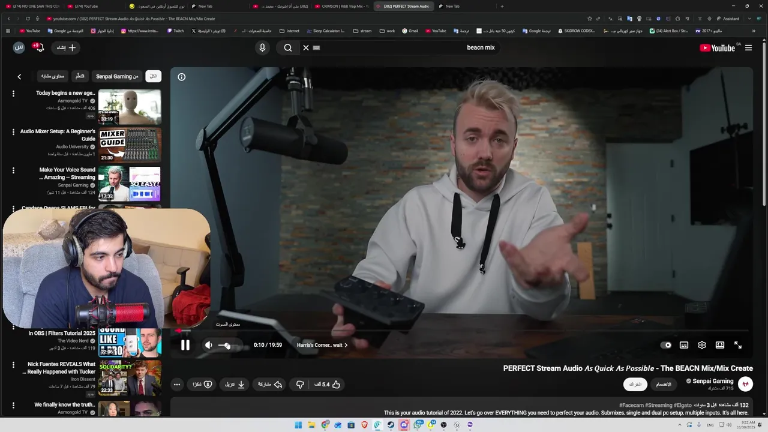Open options for 'Audio Mixer Setup' video
This screenshot has height=432, width=768.
pyautogui.click(x=13, y=132)
